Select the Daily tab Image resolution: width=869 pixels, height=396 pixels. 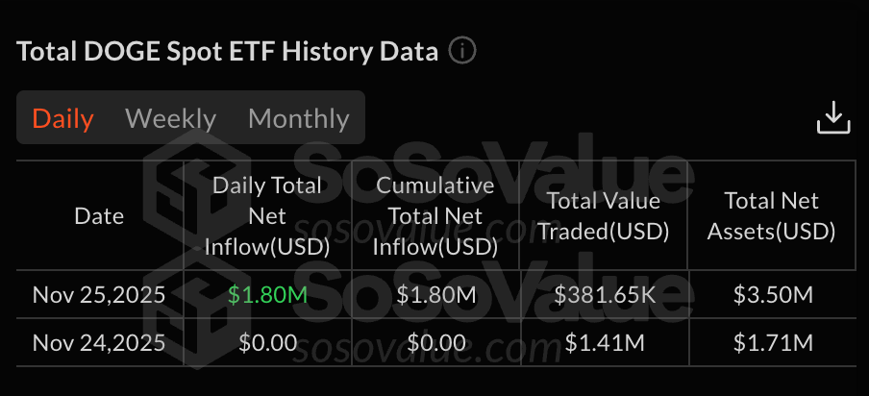click(x=62, y=118)
